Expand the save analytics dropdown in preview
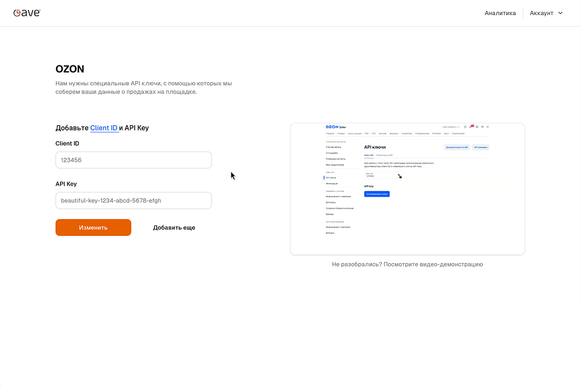This screenshot has height=386, width=580. pyautogui.click(x=451, y=126)
